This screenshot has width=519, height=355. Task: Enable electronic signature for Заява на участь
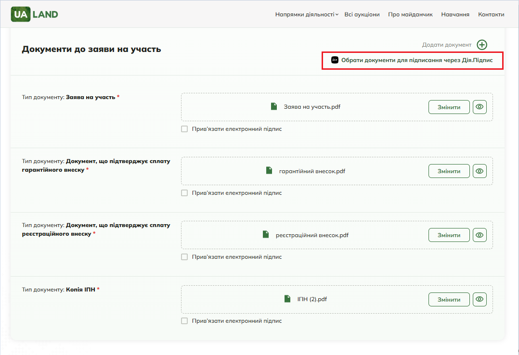[184, 129]
